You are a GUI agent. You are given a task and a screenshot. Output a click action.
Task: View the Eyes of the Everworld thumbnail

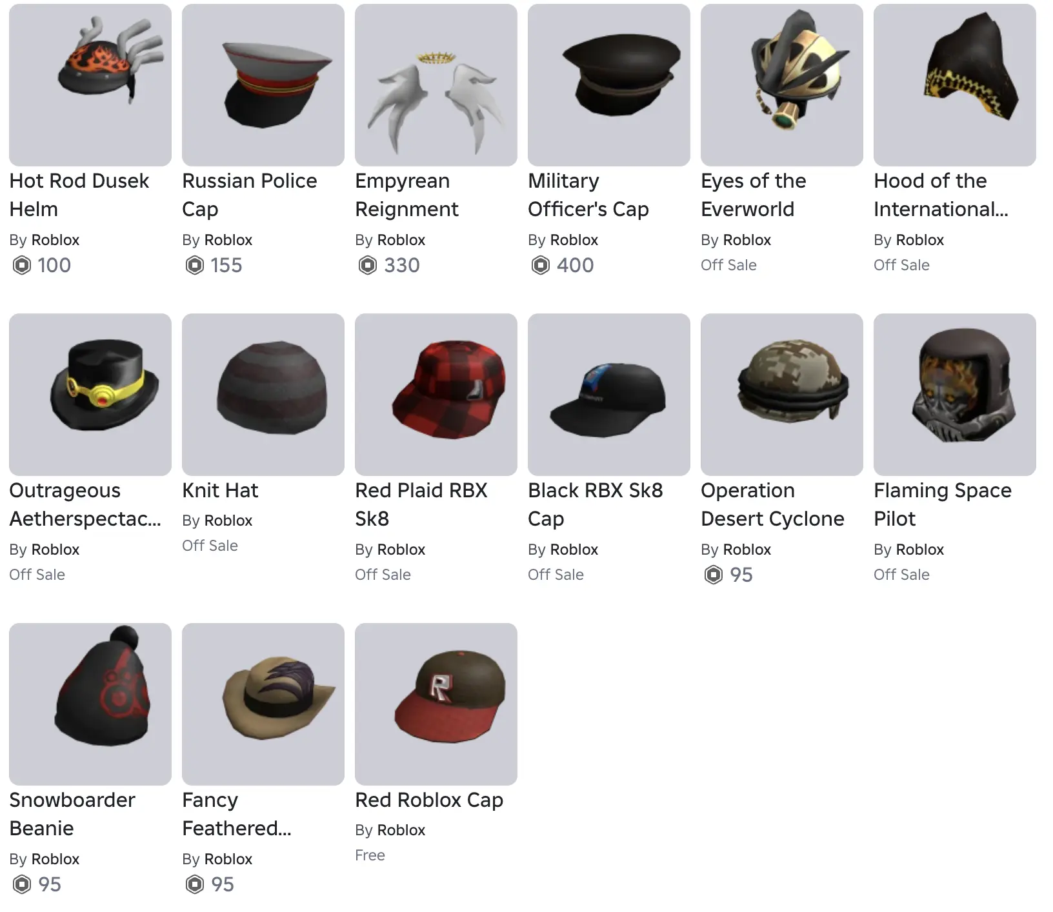pyautogui.click(x=782, y=85)
